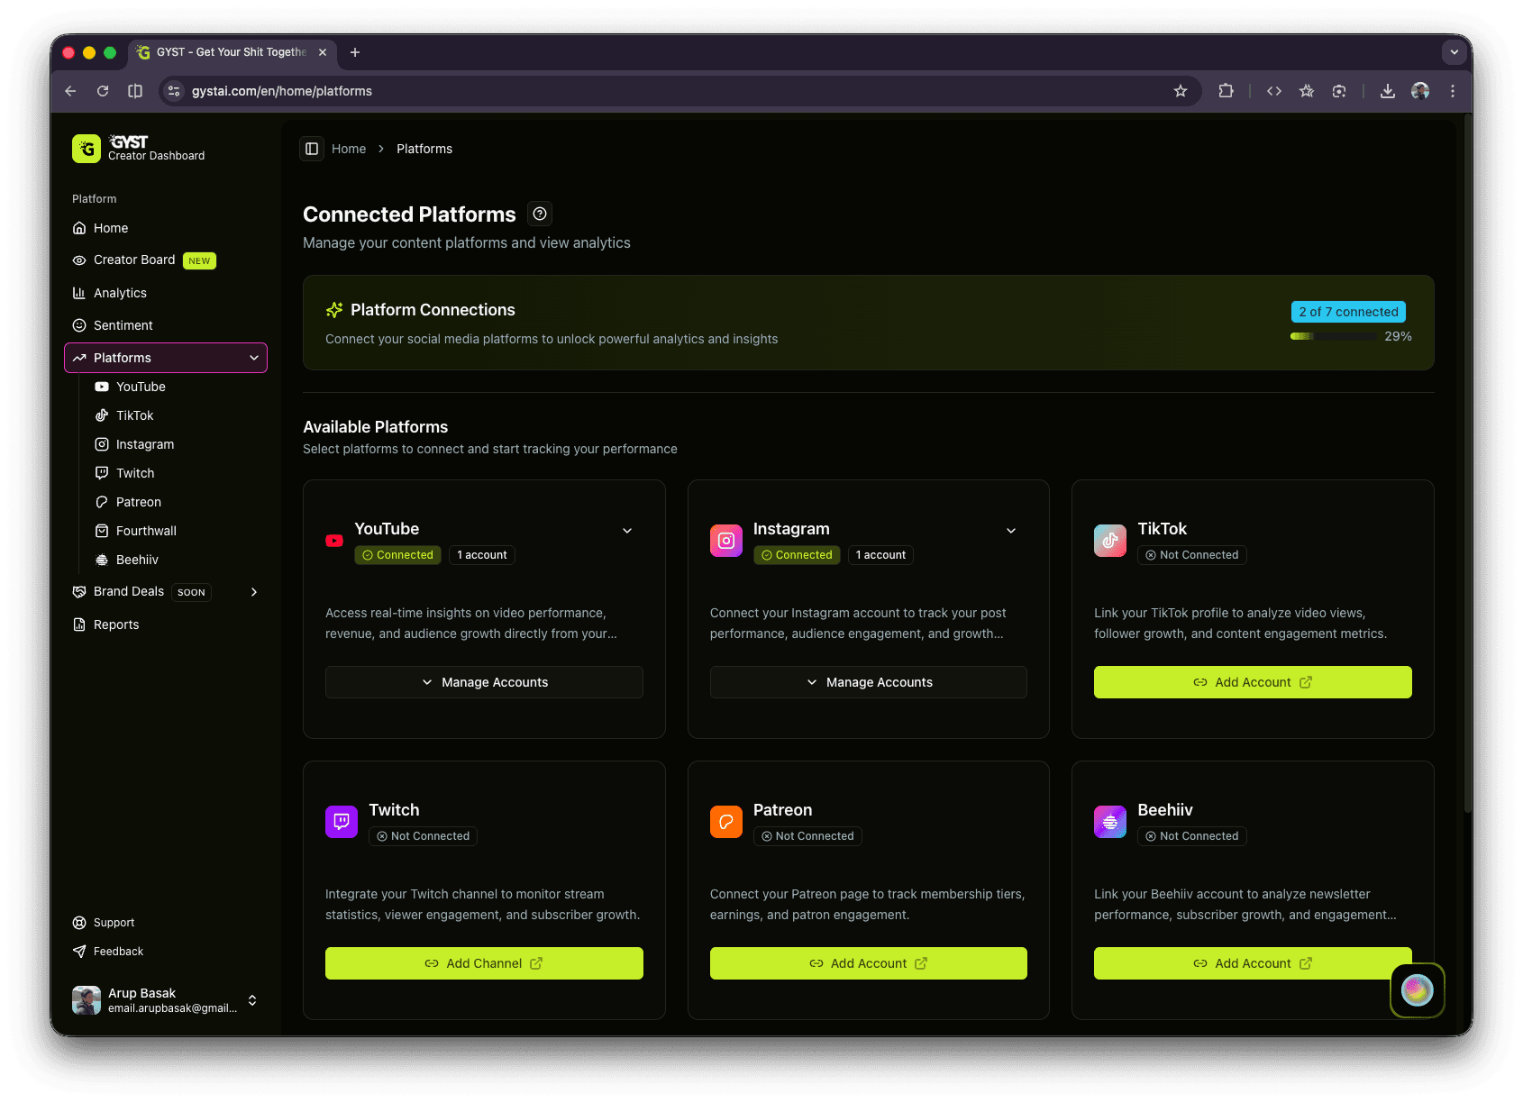
Task: Click the Fourthwall icon in the sidebar
Action: (102, 531)
